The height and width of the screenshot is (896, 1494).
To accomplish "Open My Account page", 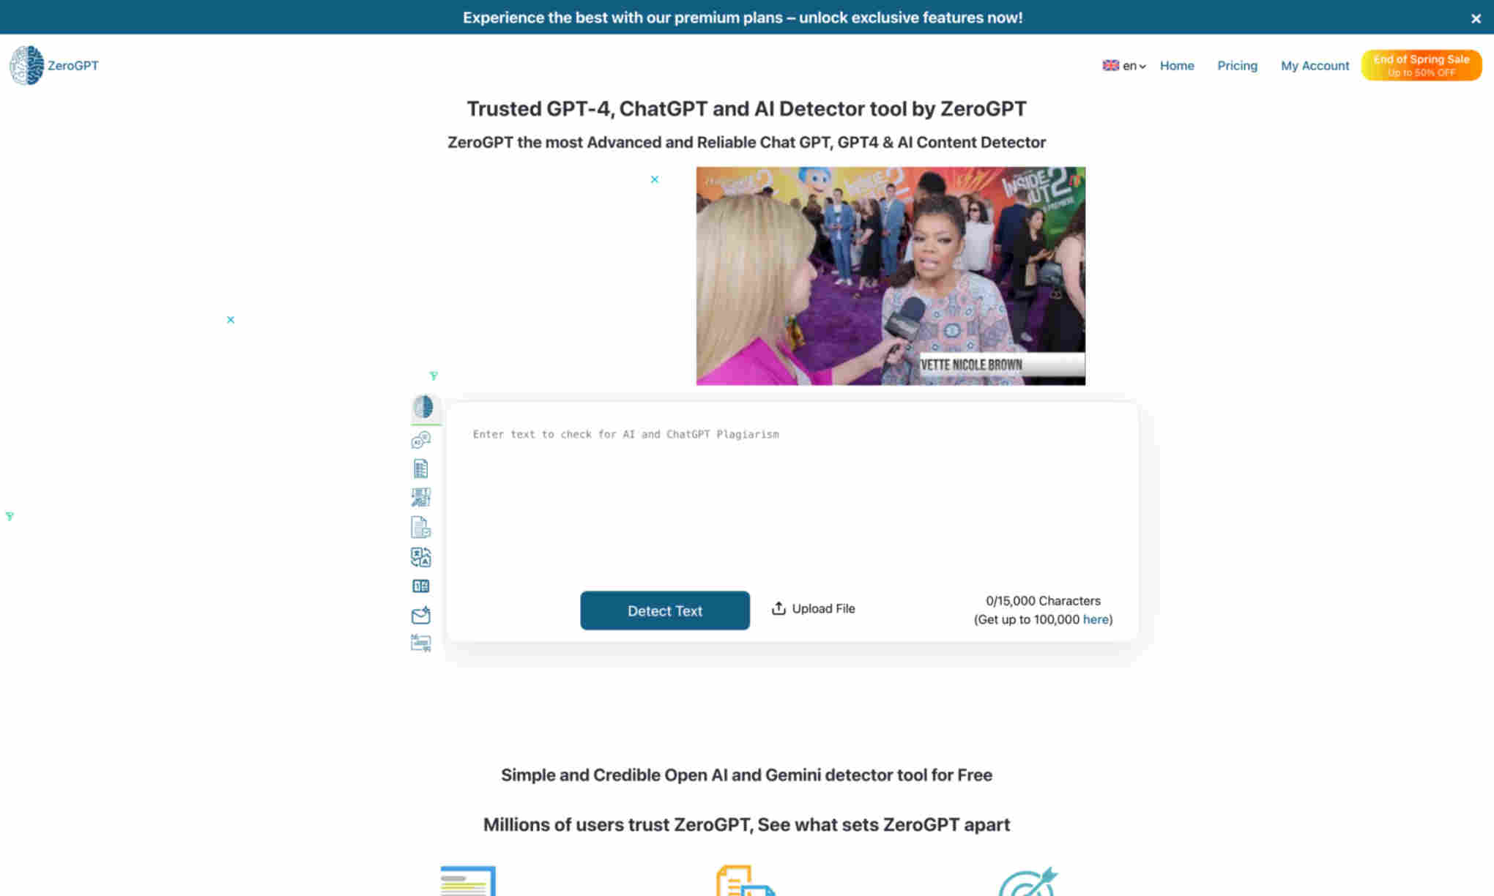I will [x=1314, y=65].
